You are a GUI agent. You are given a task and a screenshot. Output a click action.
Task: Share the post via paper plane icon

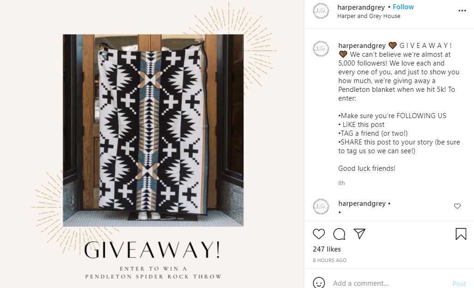pos(360,234)
